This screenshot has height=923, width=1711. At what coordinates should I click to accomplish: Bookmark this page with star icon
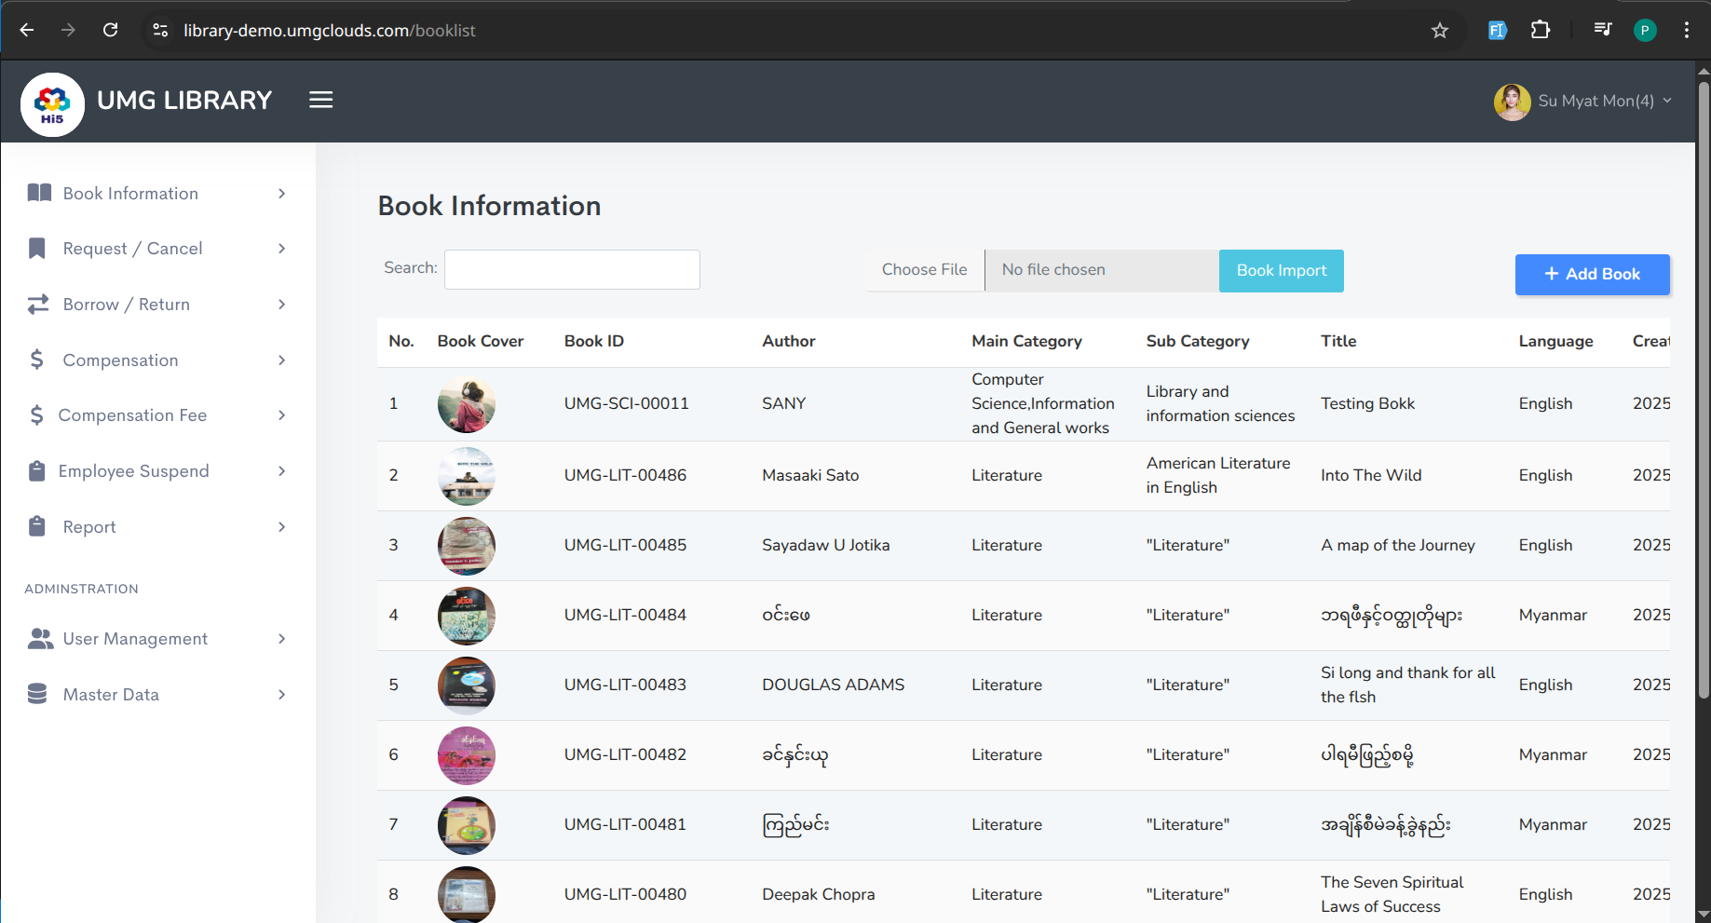click(1439, 31)
